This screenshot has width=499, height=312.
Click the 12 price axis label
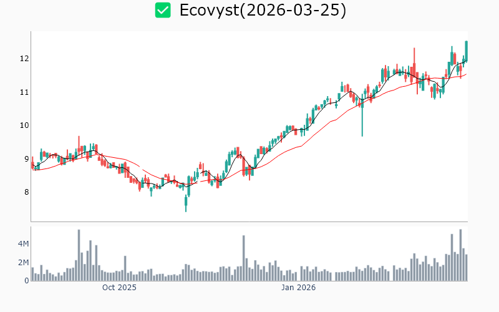[x=23, y=59]
